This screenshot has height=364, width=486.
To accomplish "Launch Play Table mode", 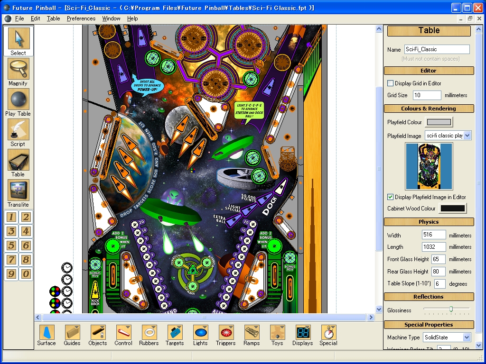I will (19, 102).
